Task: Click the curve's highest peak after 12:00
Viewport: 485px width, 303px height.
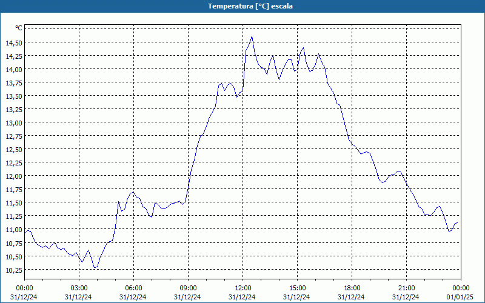Action: pyautogui.click(x=252, y=36)
